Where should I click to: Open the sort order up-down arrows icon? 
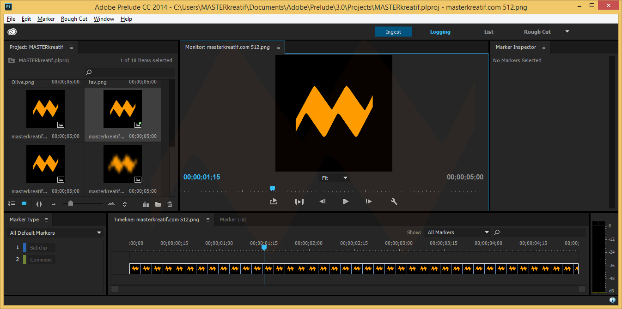click(x=125, y=204)
